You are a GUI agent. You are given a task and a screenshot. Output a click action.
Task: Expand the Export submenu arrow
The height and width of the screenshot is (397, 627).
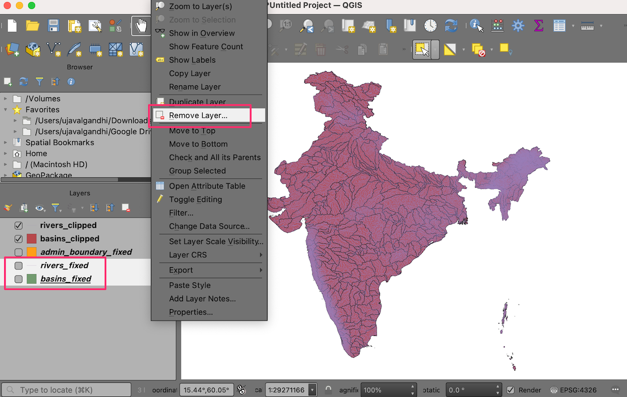[260, 270]
